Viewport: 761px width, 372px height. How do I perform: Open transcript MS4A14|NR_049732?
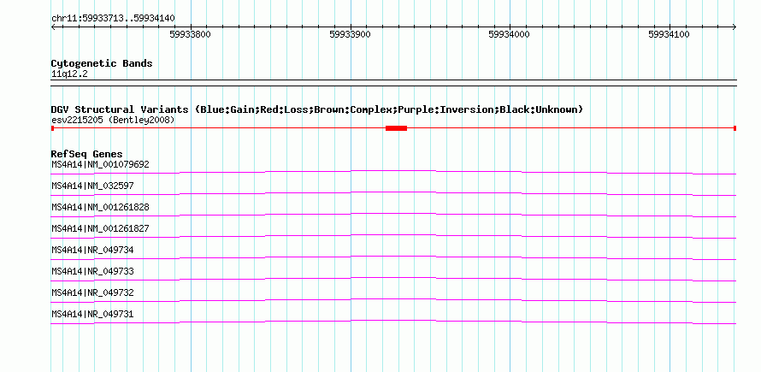(x=92, y=292)
